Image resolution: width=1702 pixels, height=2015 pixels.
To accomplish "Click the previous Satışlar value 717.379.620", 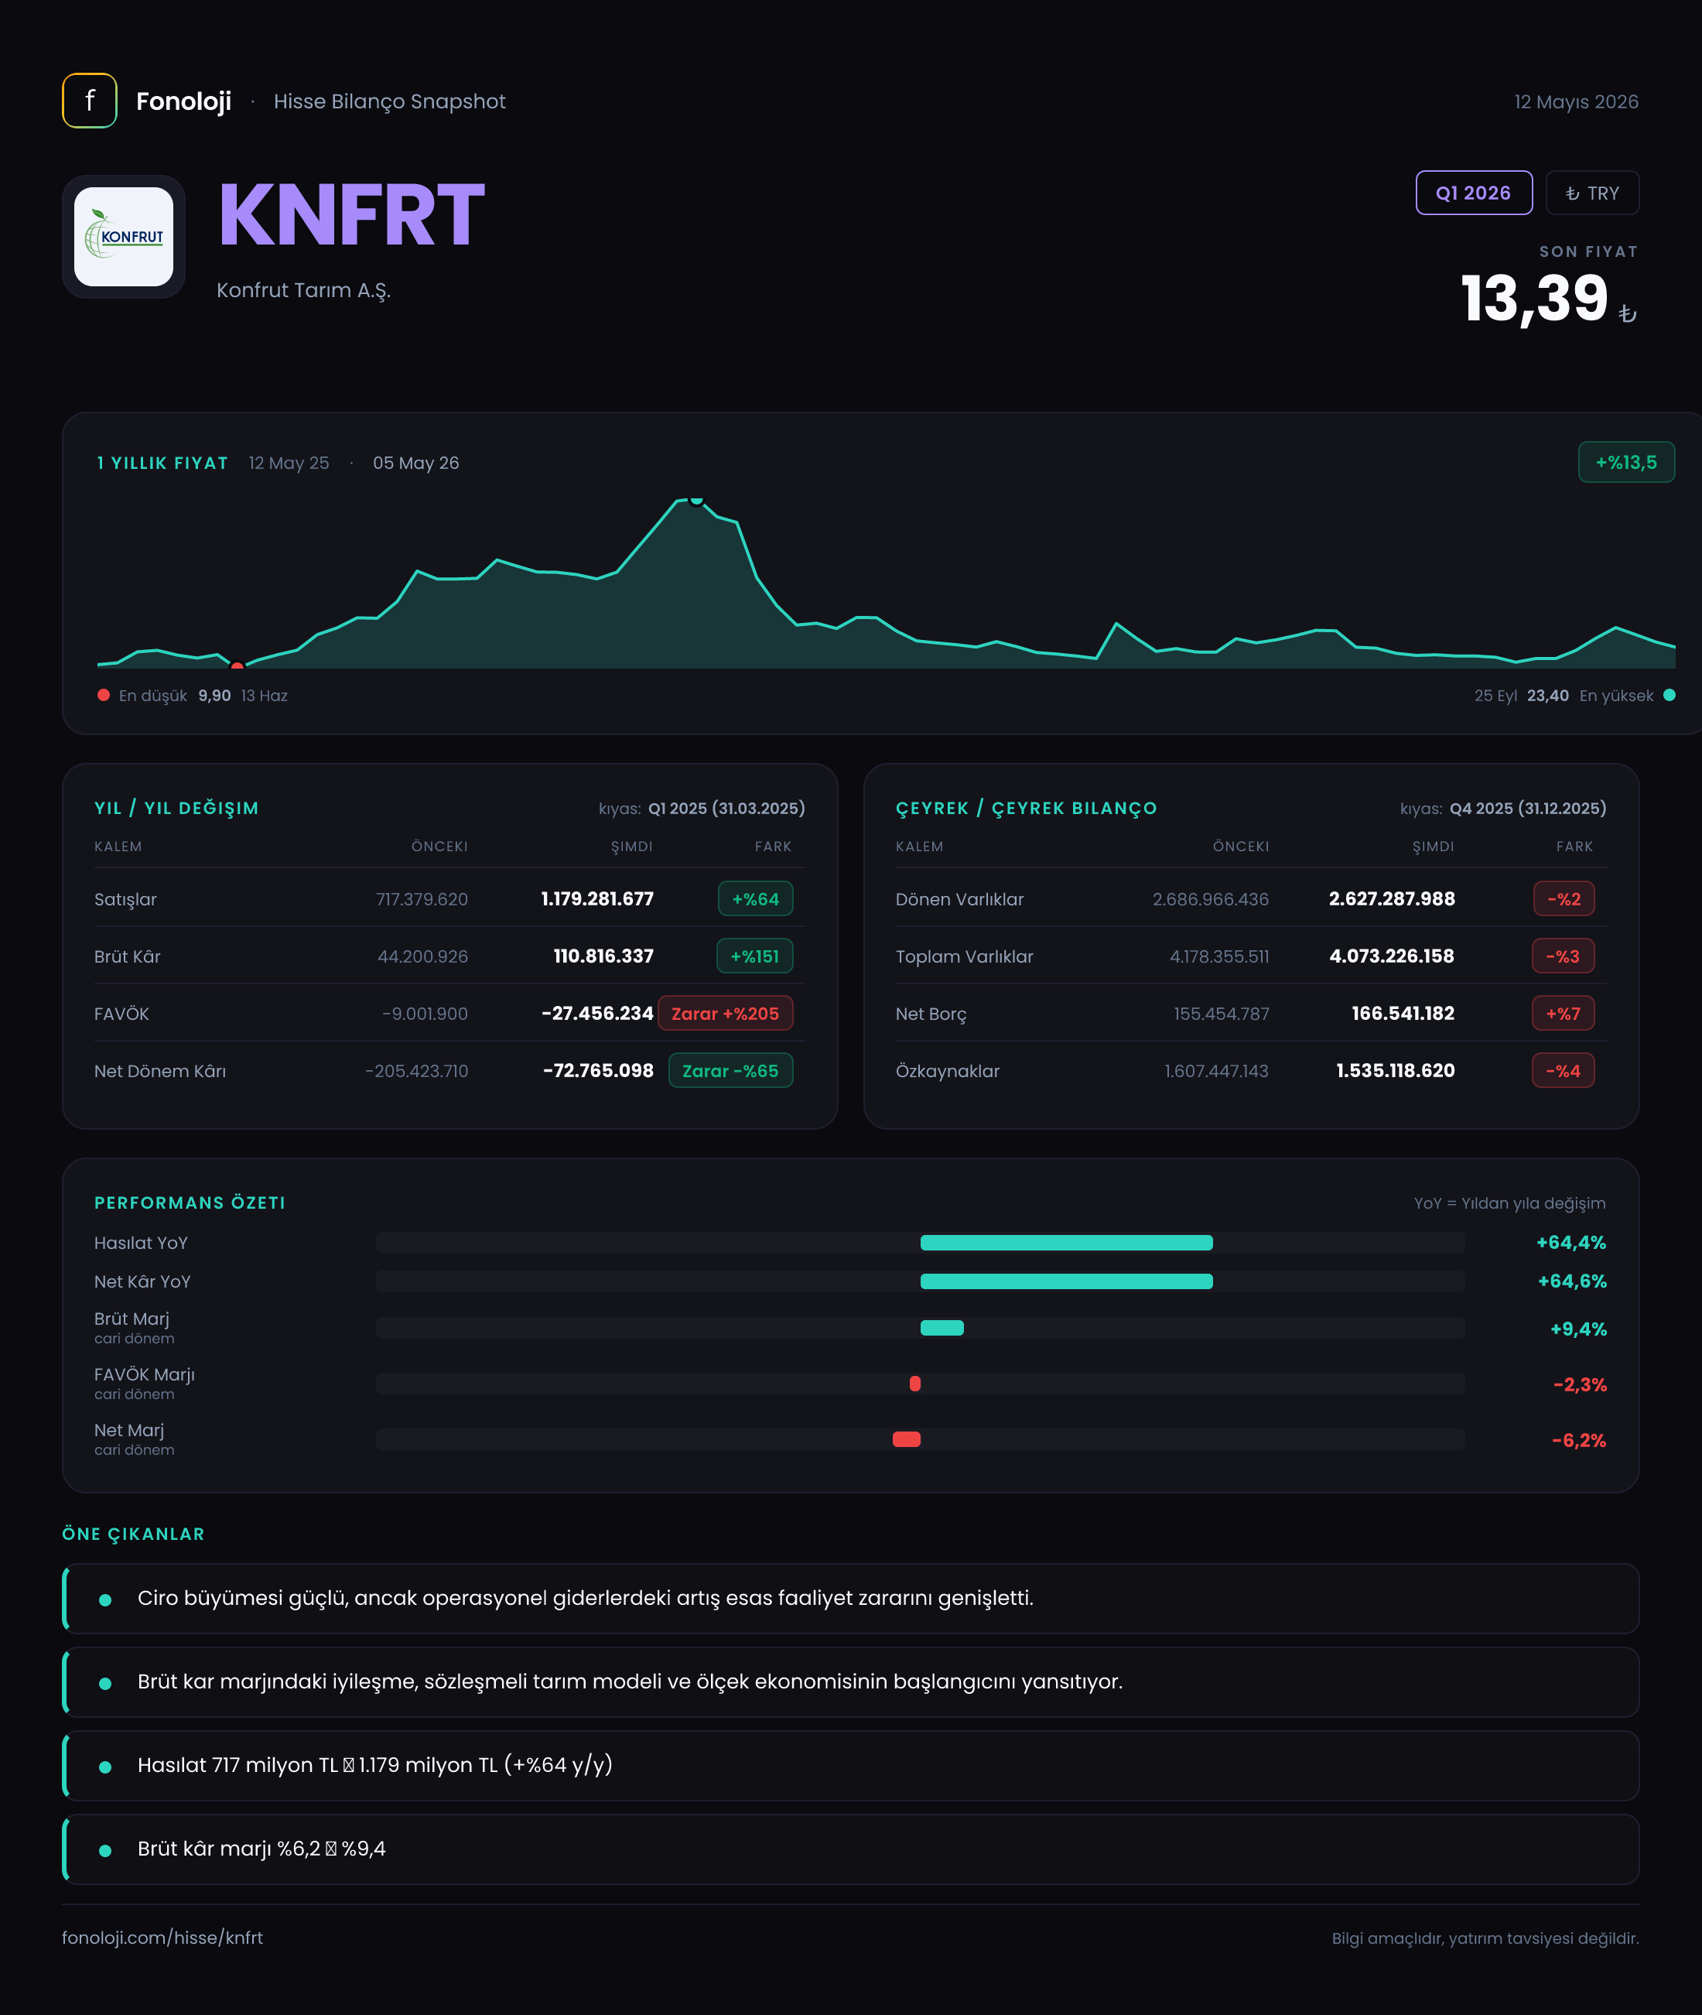I will (x=422, y=898).
